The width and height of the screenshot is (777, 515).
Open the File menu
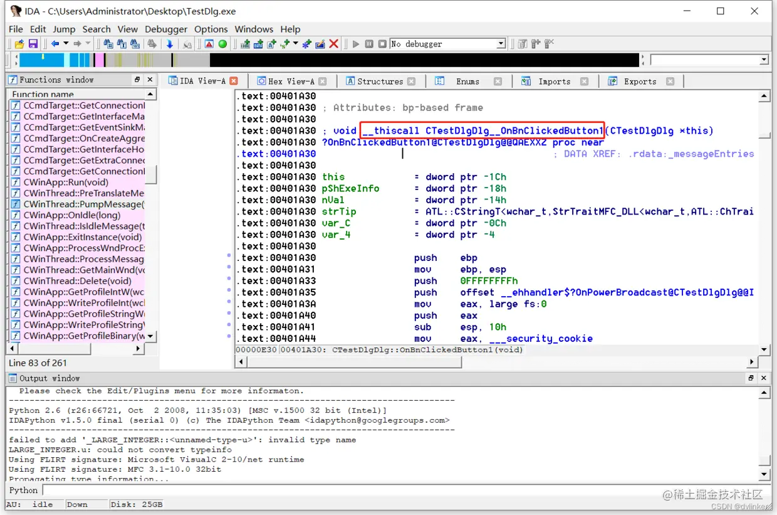(x=16, y=29)
